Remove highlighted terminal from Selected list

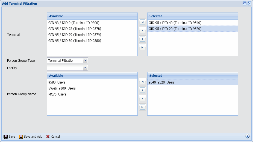coord(142,39)
